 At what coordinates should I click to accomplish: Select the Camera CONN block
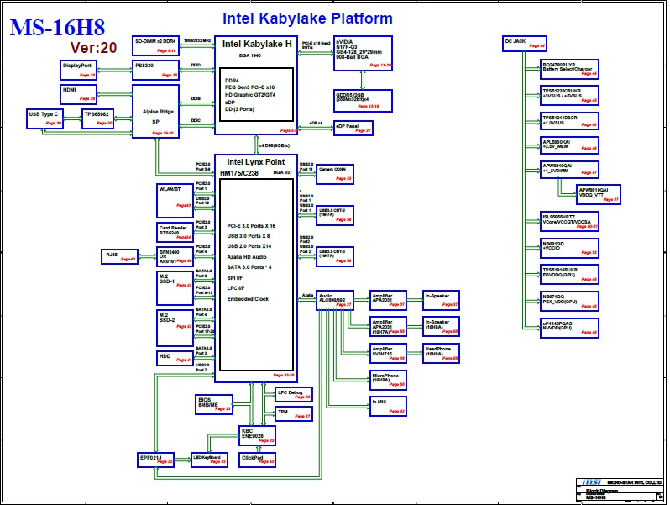click(335, 175)
